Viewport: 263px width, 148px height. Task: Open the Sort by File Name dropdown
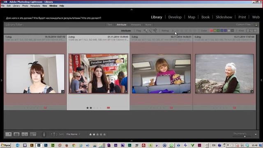coord(73,134)
